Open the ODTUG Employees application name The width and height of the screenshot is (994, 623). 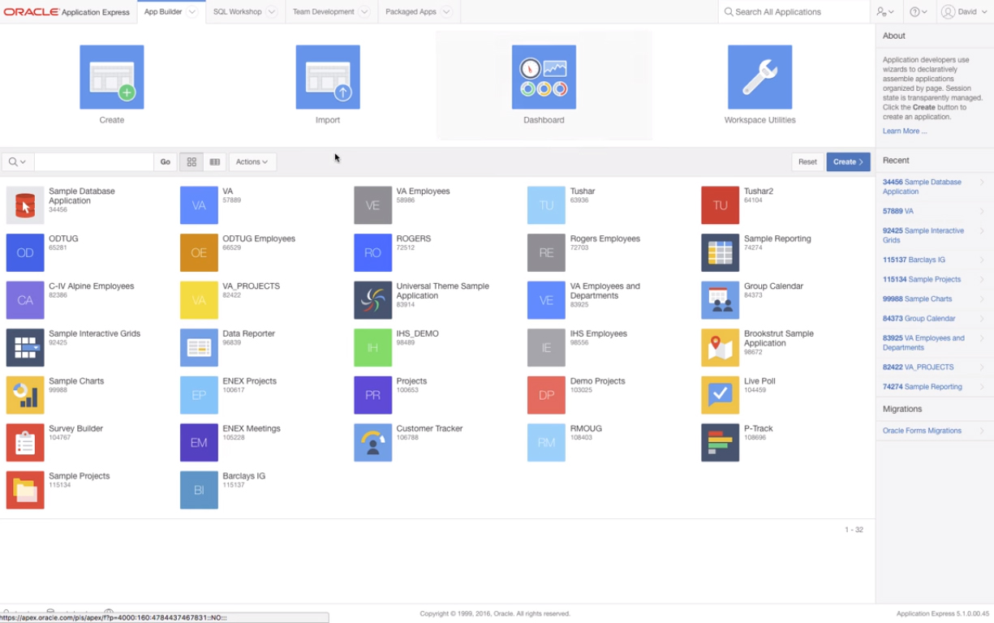259,238
